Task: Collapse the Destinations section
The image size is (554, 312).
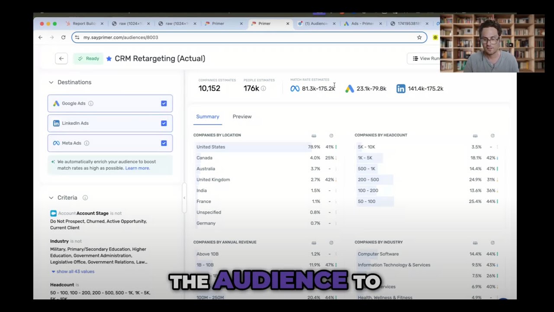Action: 51,82
